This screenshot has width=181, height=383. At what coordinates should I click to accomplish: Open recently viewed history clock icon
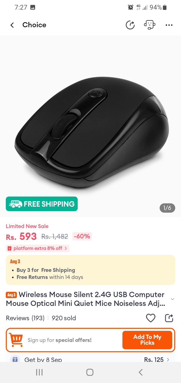130,25
